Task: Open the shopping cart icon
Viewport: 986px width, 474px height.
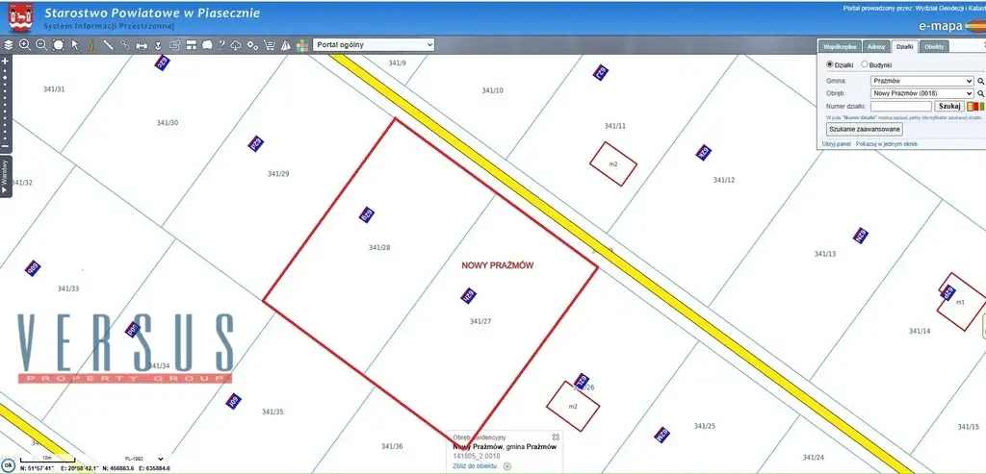Action: point(270,44)
